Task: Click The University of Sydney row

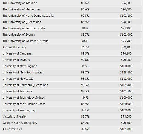Action: 71,35
